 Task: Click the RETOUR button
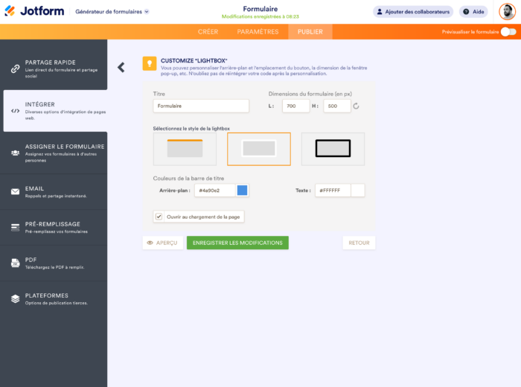(x=359, y=243)
